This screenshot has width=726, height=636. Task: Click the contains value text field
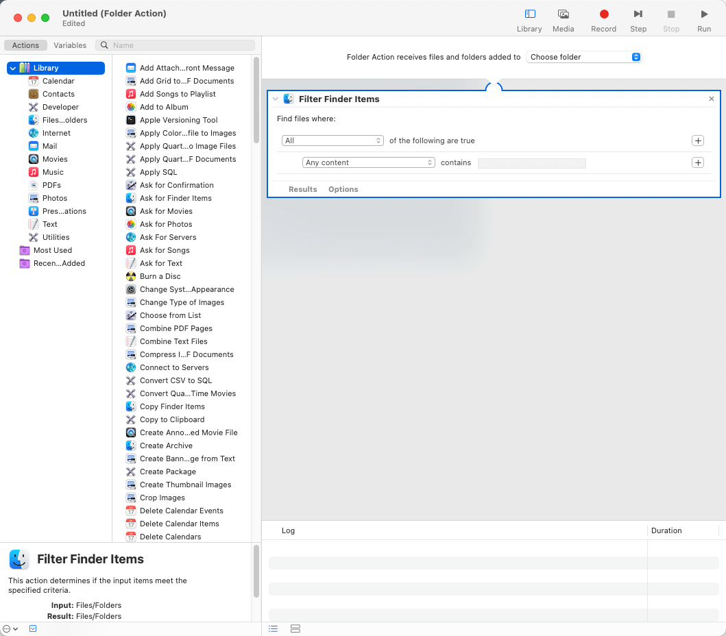coord(531,163)
